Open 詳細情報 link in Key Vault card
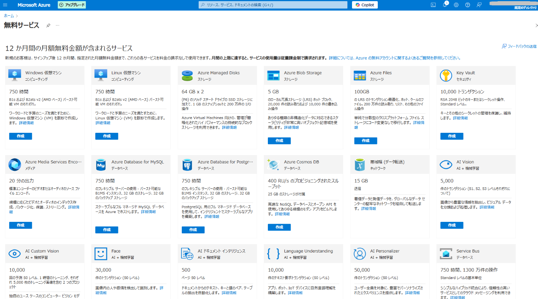This screenshot has height=299, width=538. point(460,118)
